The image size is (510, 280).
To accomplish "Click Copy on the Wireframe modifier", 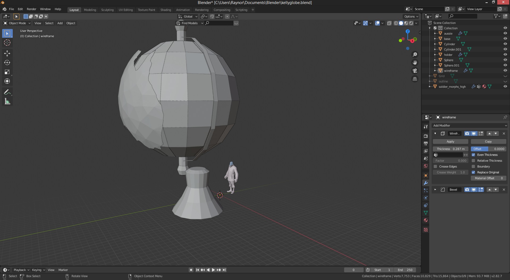I will [x=488, y=141].
